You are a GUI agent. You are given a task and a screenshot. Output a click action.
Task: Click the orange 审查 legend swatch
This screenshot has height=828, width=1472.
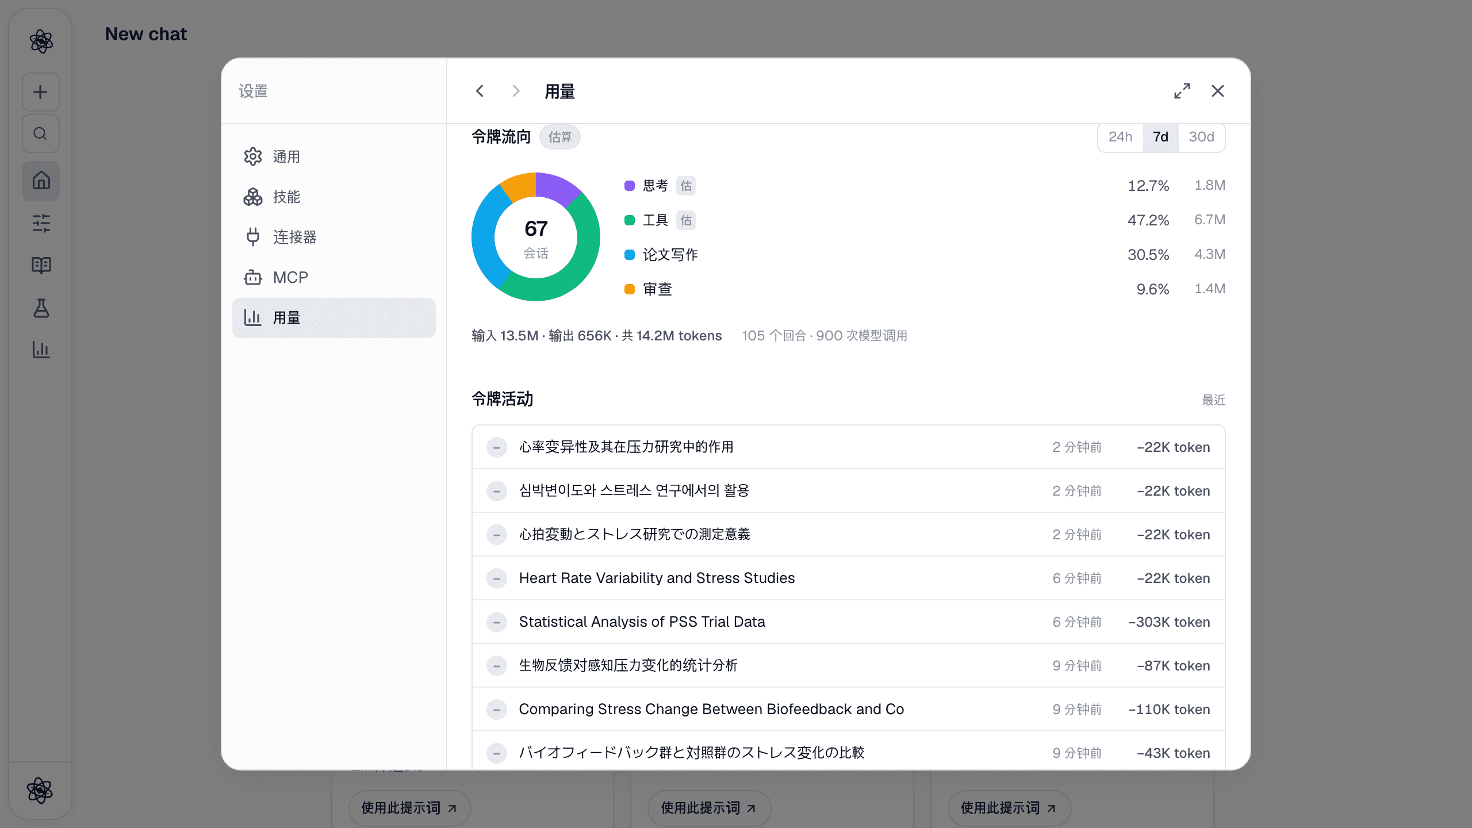pos(630,289)
